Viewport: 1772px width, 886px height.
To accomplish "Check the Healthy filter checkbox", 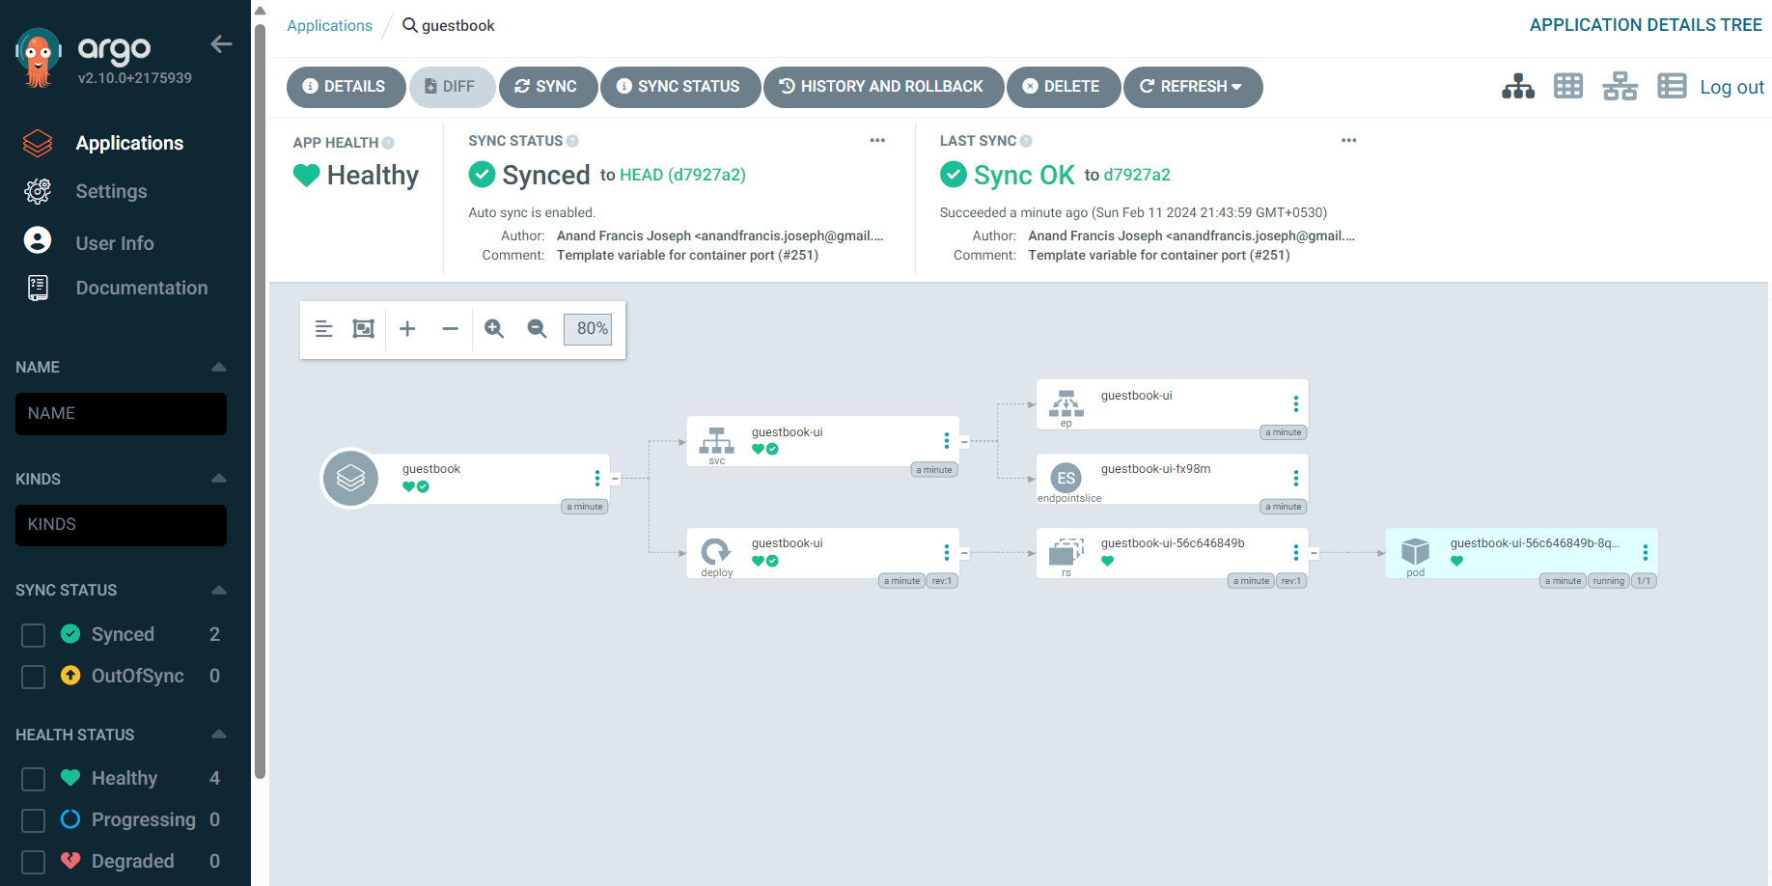I will coord(34,779).
